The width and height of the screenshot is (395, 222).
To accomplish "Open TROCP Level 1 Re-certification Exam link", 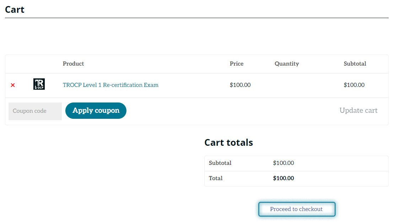I will (110, 85).
